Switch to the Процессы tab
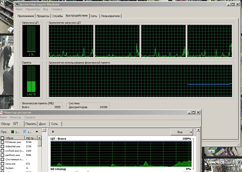This screenshot has width=242, height=172. point(43,16)
